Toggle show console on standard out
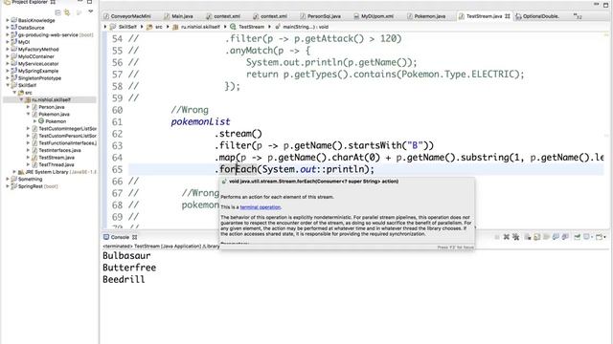The width and height of the screenshot is (613, 344). 556,237
